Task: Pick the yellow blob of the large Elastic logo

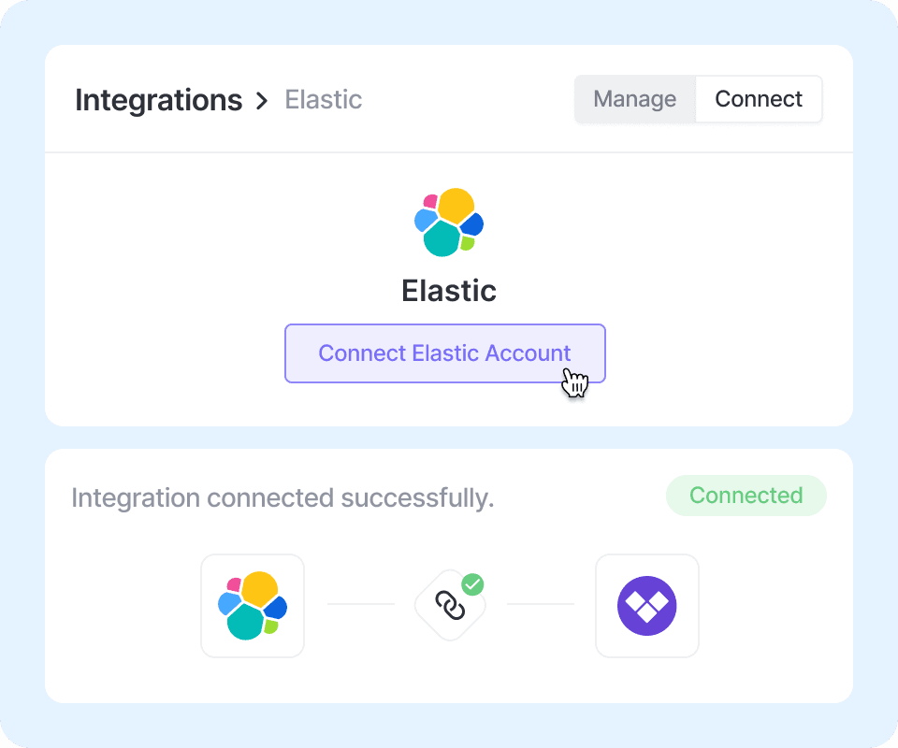Action: (456, 205)
